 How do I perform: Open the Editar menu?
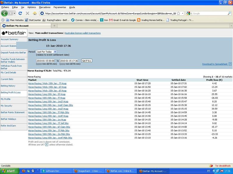[x=15, y=7]
